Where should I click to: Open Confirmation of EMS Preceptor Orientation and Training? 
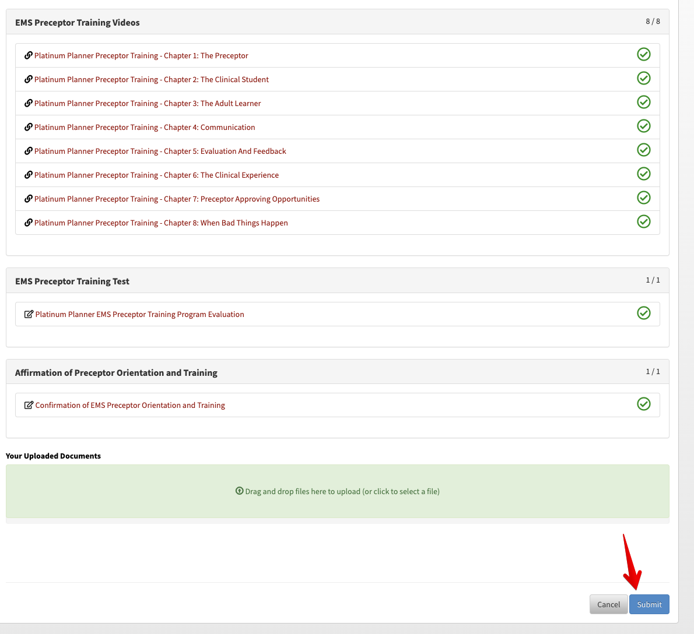(130, 406)
